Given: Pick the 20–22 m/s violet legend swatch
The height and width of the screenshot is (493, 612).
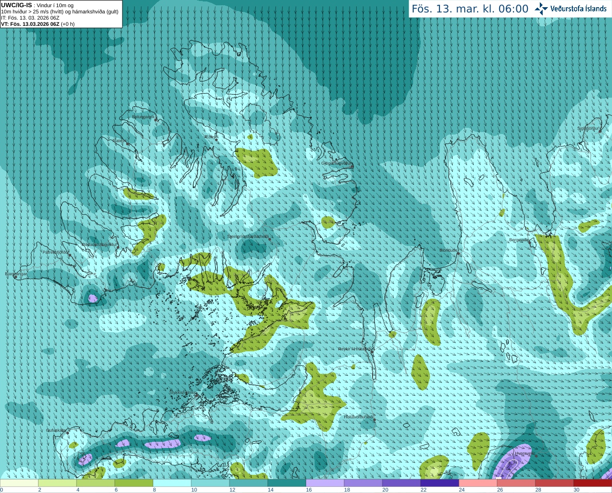Looking at the screenshot, I should pyautogui.click(x=402, y=483).
